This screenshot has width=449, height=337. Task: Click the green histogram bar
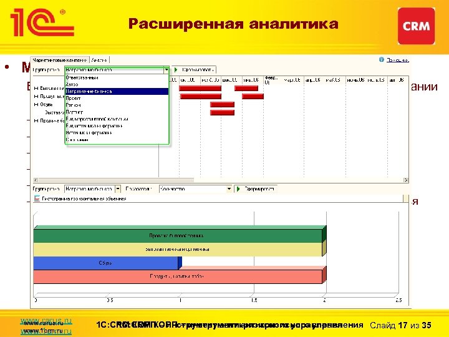178,235
